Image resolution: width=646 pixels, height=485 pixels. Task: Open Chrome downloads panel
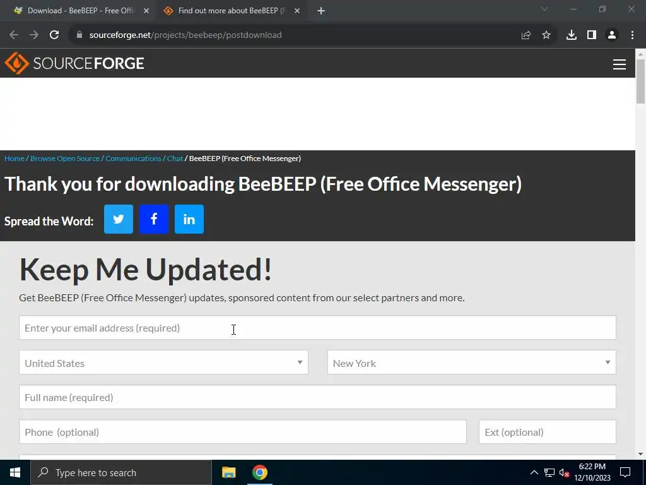(x=572, y=35)
